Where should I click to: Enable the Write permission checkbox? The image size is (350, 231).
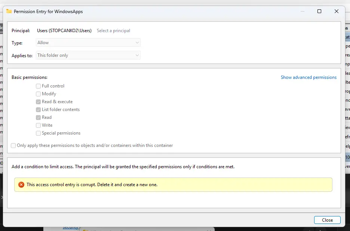(x=39, y=125)
